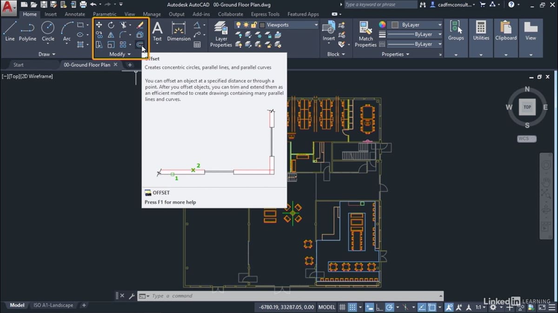The height and width of the screenshot is (313, 558).
Task: Toggle annotation visibility in status bar
Action: [x=449, y=307]
